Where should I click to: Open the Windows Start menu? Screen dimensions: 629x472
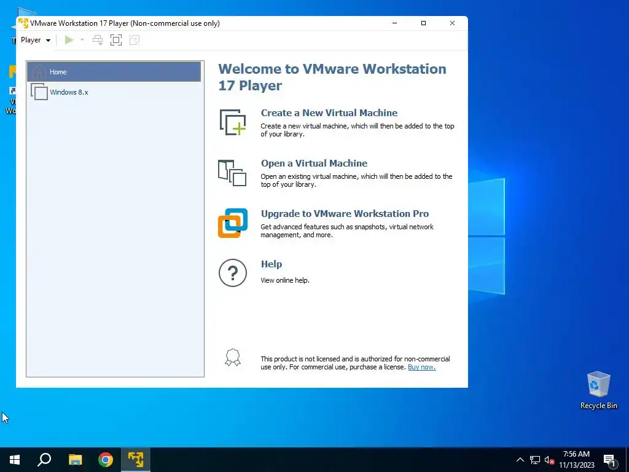[15, 460]
